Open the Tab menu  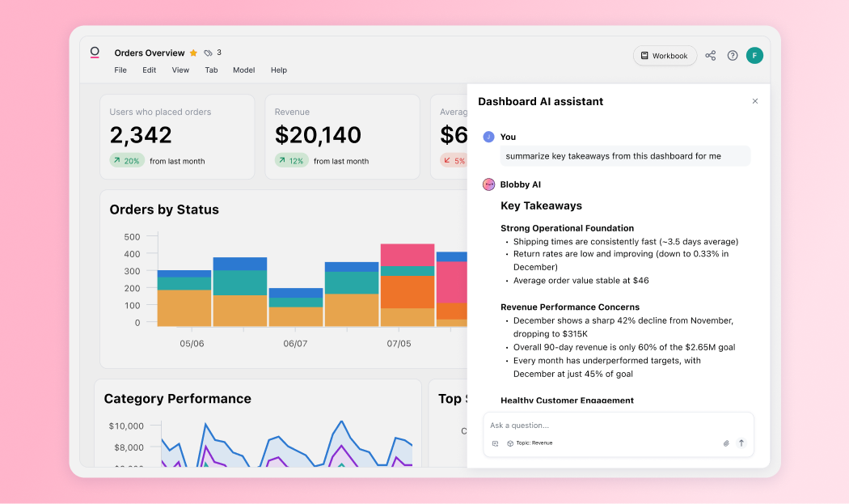pos(211,70)
